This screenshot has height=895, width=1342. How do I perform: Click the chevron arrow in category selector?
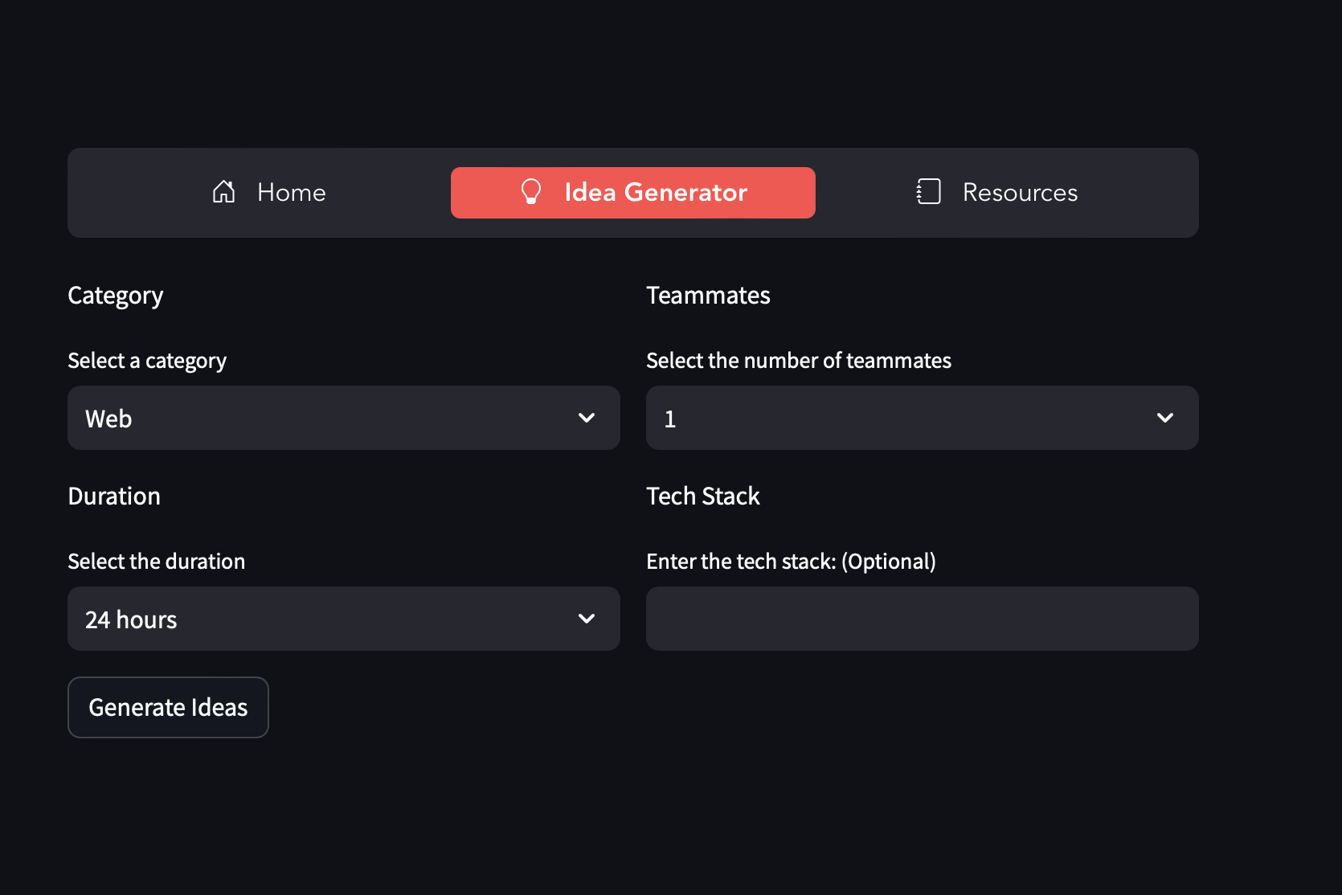coord(587,418)
